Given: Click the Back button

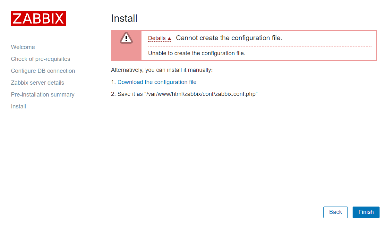Looking at the screenshot, I should click(336, 212).
